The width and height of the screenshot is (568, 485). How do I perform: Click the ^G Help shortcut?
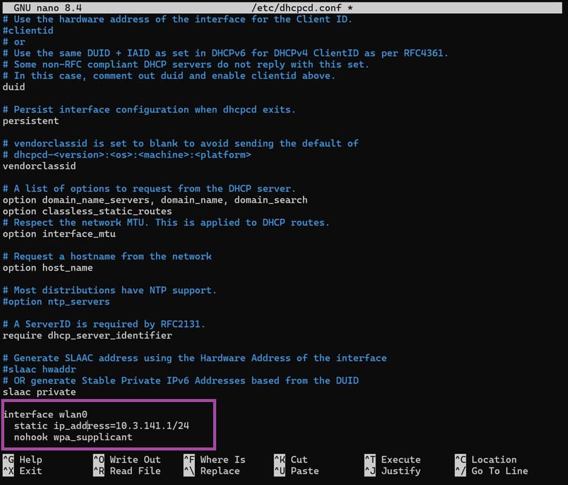(x=22, y=460)
